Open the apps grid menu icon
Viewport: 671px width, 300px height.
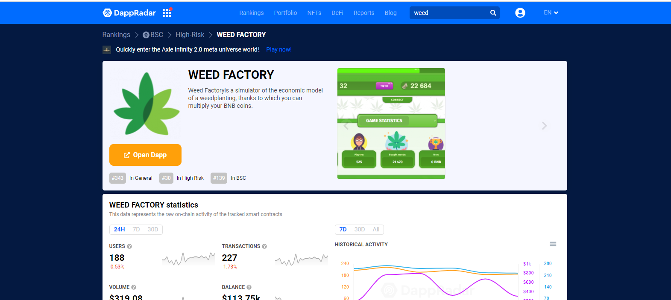[167, 13]
